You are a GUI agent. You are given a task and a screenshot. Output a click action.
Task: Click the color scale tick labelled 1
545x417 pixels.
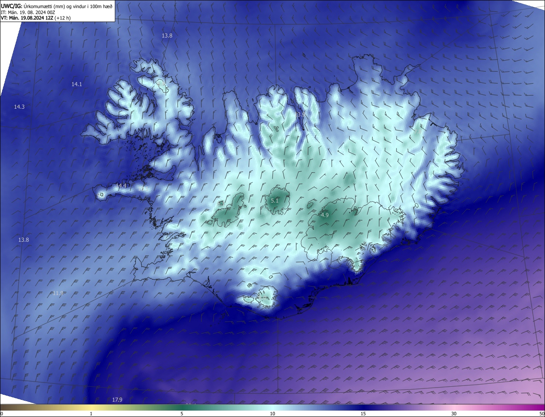coord(91,414)
